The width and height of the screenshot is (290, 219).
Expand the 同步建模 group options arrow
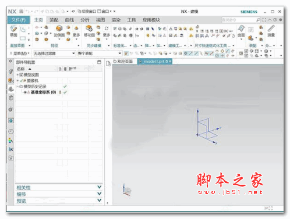pos(108,46)
